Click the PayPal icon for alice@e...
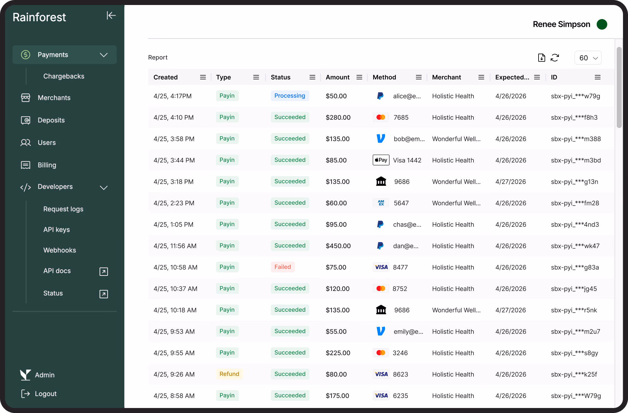This screenshot has height=413, width=628. [x=380, y=96]
